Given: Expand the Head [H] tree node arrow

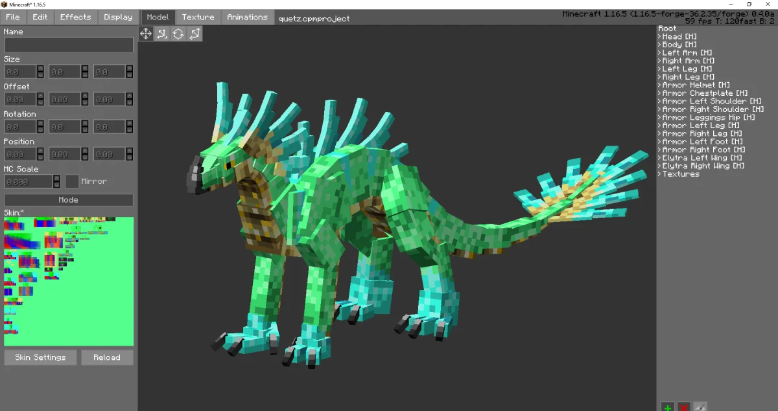Looking at the screenshot, I should click(659, 37).
